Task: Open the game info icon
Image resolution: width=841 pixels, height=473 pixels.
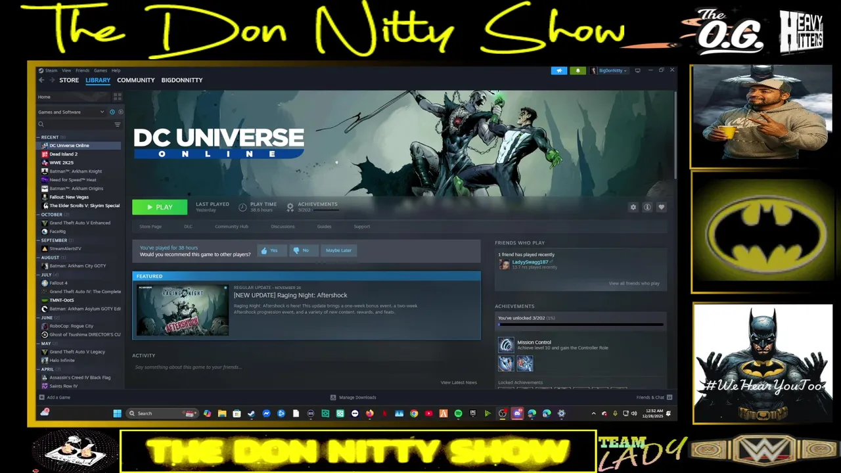Action: coord(647,207)
